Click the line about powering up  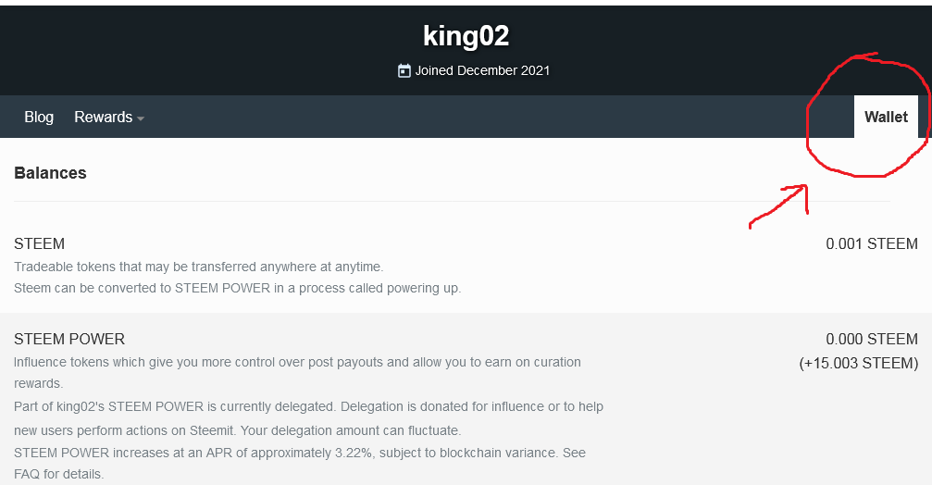click(237, 288)
